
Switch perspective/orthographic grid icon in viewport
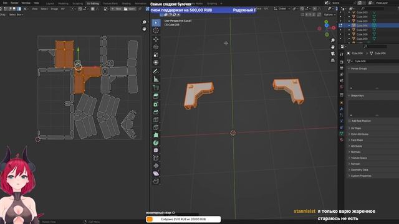point(332,60)
